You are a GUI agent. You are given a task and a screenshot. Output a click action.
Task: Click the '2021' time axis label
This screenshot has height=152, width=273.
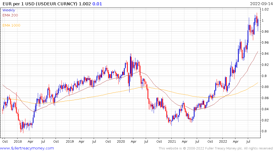pyautogui.click(x=172, y=142)
